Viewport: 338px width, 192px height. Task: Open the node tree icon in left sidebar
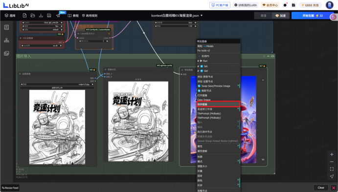[6, 40]
